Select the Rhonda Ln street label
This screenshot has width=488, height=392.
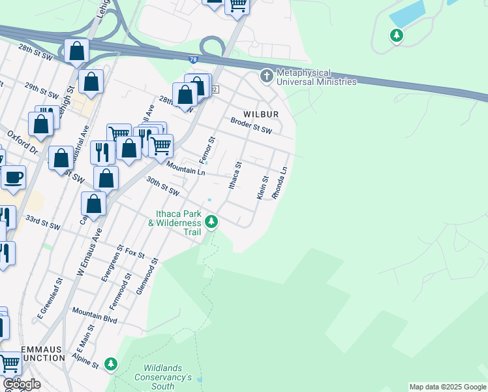pyautogui.click(x=279, y=183)
